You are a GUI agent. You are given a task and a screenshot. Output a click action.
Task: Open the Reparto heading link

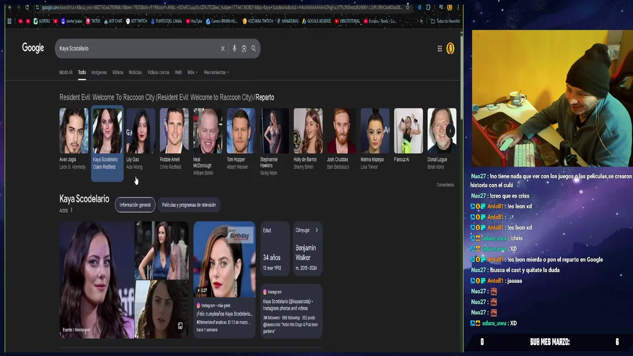[265, 97]
